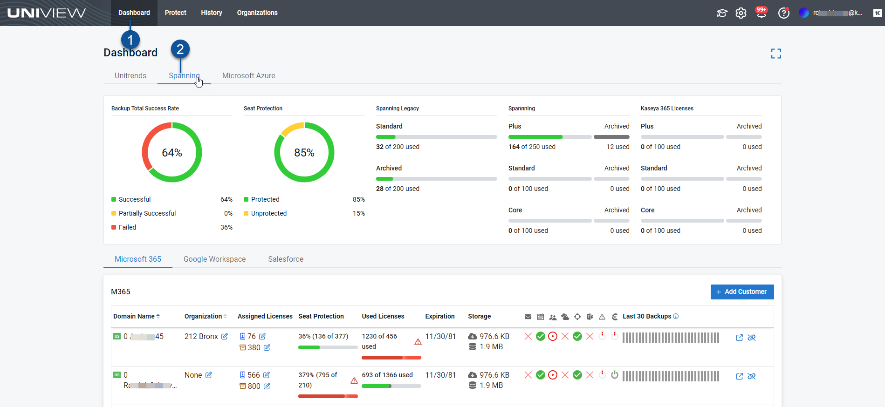Switch to the Microsoft Azure tab
885x407 pixels.
[x=249, y=75]
